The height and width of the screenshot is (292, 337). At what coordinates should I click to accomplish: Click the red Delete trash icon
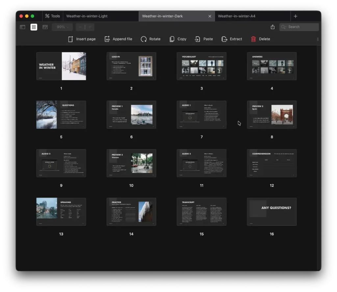coord(253,39)
